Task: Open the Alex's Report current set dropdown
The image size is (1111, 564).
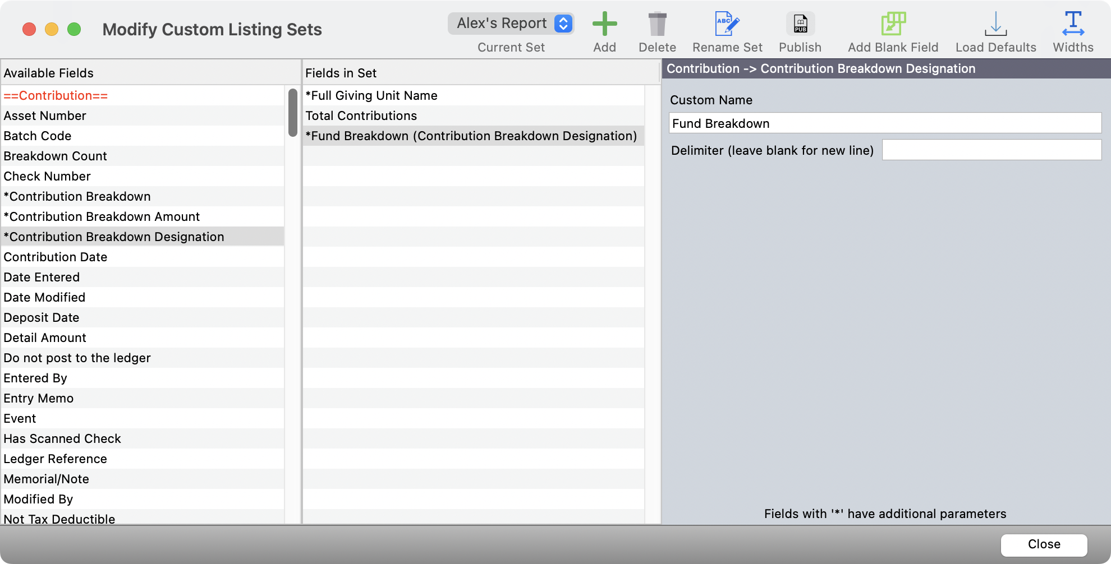Action: tap(511, 24)
